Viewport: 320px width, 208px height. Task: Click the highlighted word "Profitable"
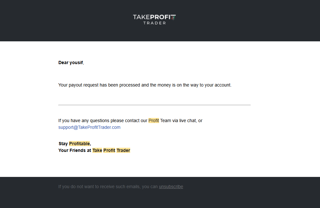(79, 144)
